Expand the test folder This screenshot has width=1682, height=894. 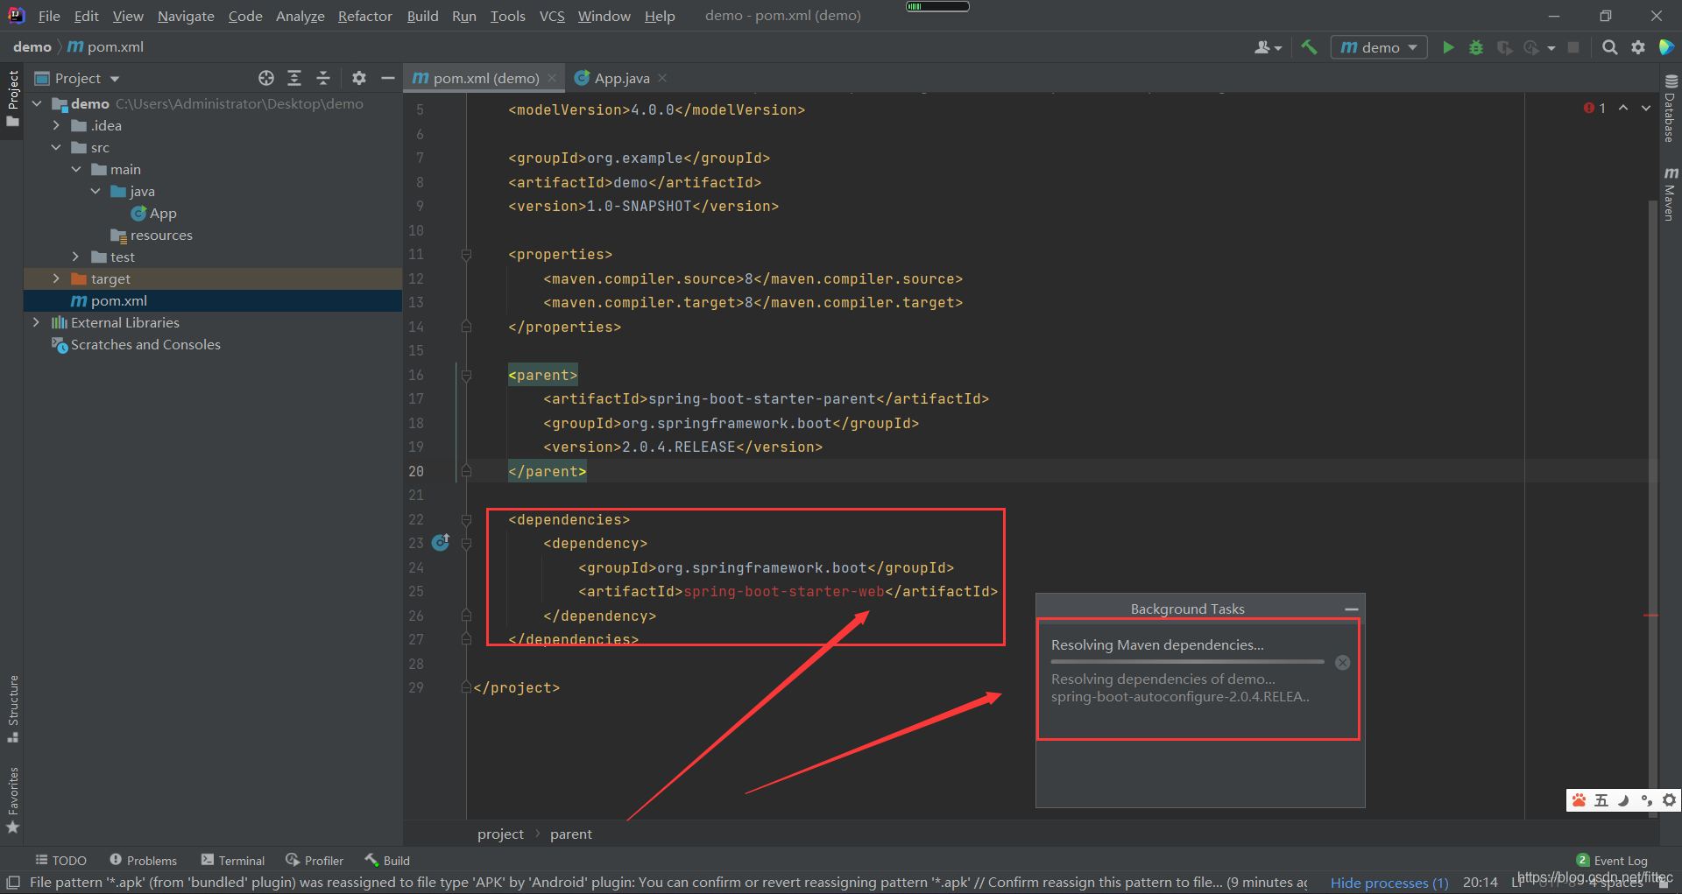click(76, 257)
